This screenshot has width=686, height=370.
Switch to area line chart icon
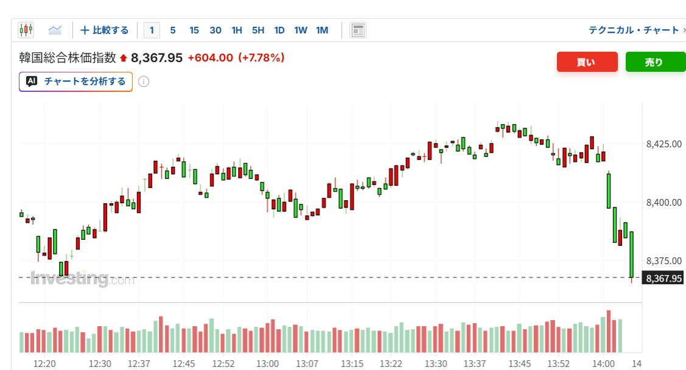tap(55, 30)
